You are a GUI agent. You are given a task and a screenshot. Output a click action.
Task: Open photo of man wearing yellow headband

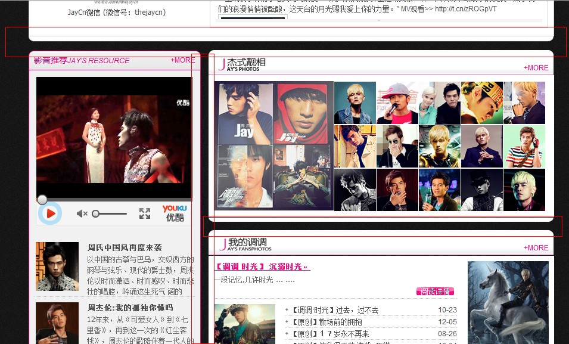pos(482,103)
